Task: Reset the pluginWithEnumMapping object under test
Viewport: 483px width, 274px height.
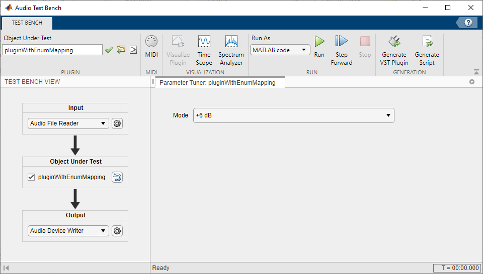Action: [x=117, y=177]
